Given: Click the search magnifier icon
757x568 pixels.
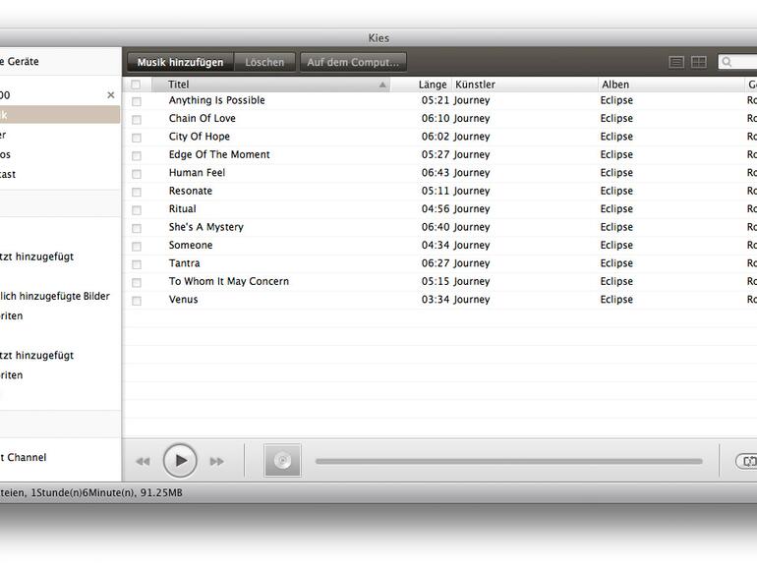Looking at the screenshot, I should (x=728, y=62).
